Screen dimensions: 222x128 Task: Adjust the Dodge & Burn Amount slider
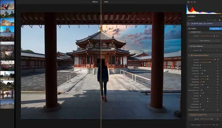208,36
